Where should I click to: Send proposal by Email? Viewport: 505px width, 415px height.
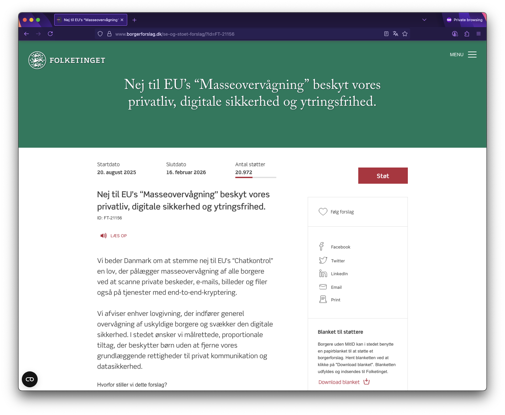(x=323, y=287)
